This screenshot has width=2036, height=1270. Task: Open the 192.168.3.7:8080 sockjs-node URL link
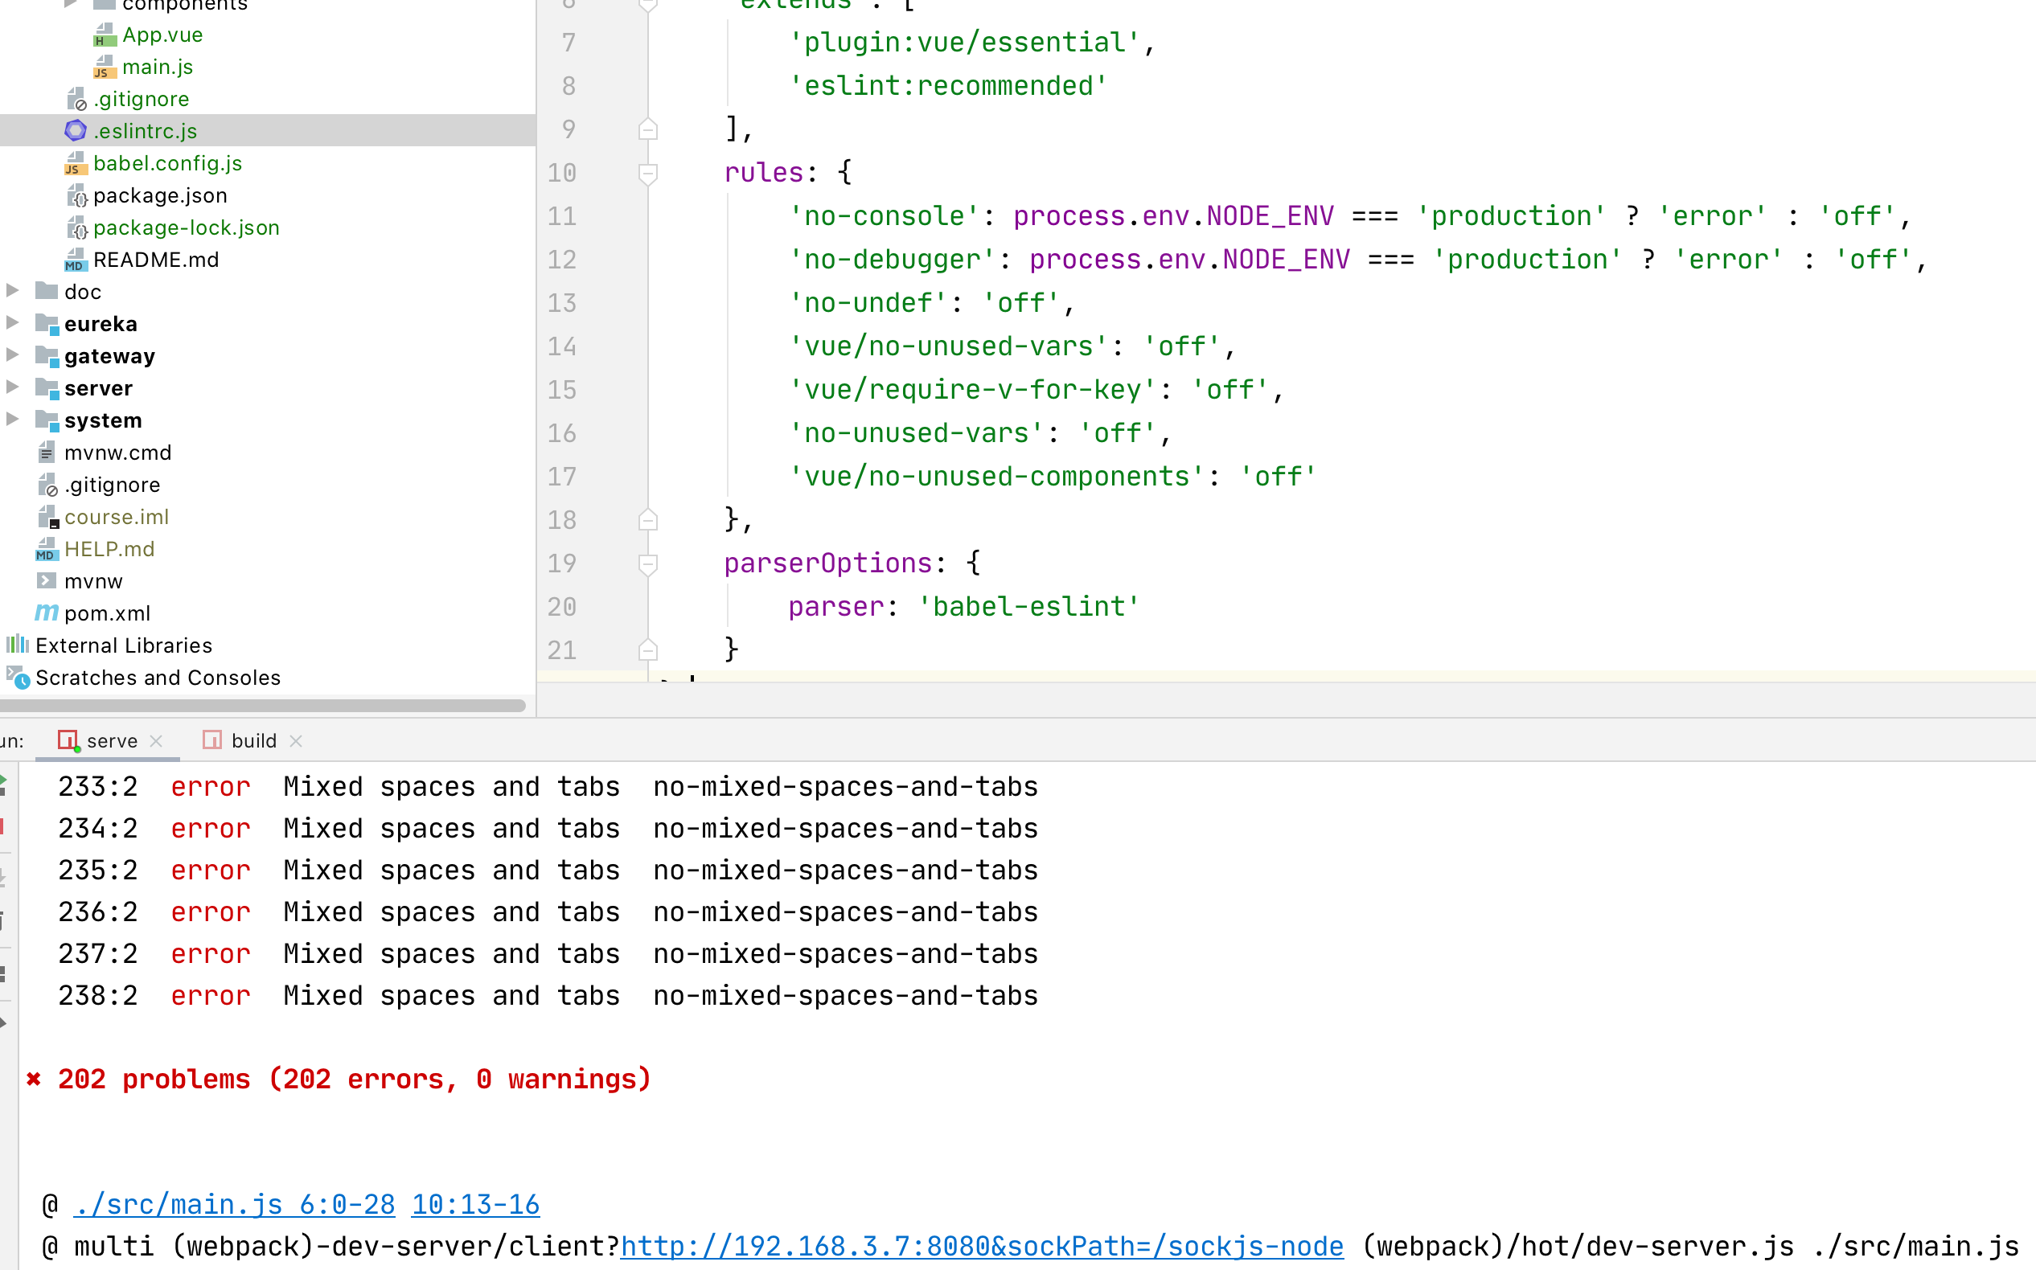pos(982,1247)
